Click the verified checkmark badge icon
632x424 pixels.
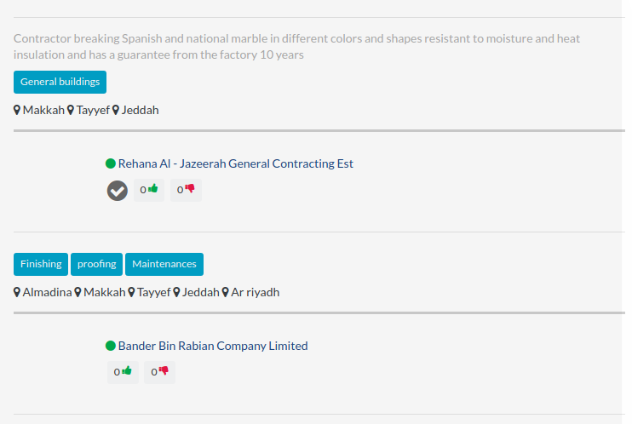point(118,191)
